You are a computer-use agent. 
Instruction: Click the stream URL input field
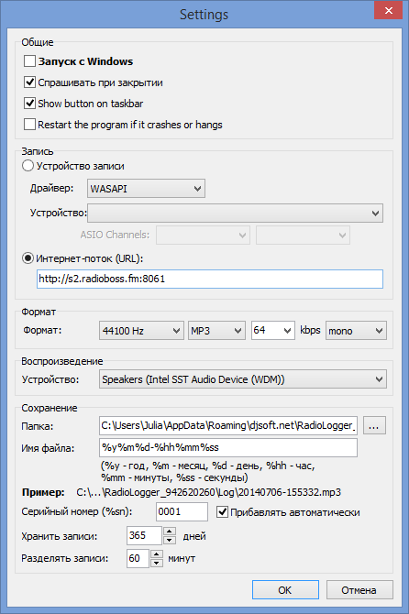[x=210, y=280]
